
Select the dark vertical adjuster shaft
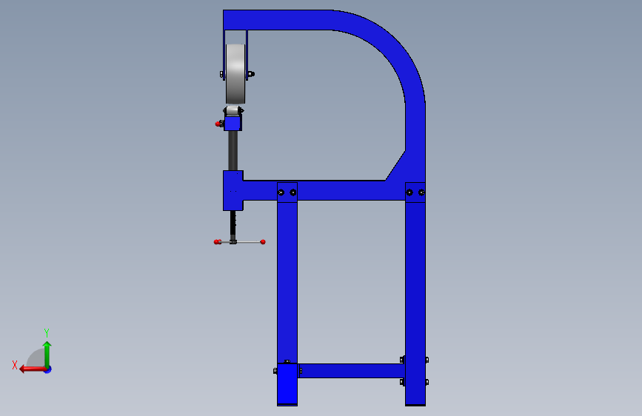[x=233, y=150]
